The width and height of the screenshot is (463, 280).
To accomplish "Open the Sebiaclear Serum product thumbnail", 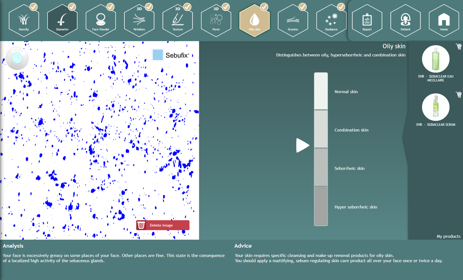I will click(x=436, y=107).
